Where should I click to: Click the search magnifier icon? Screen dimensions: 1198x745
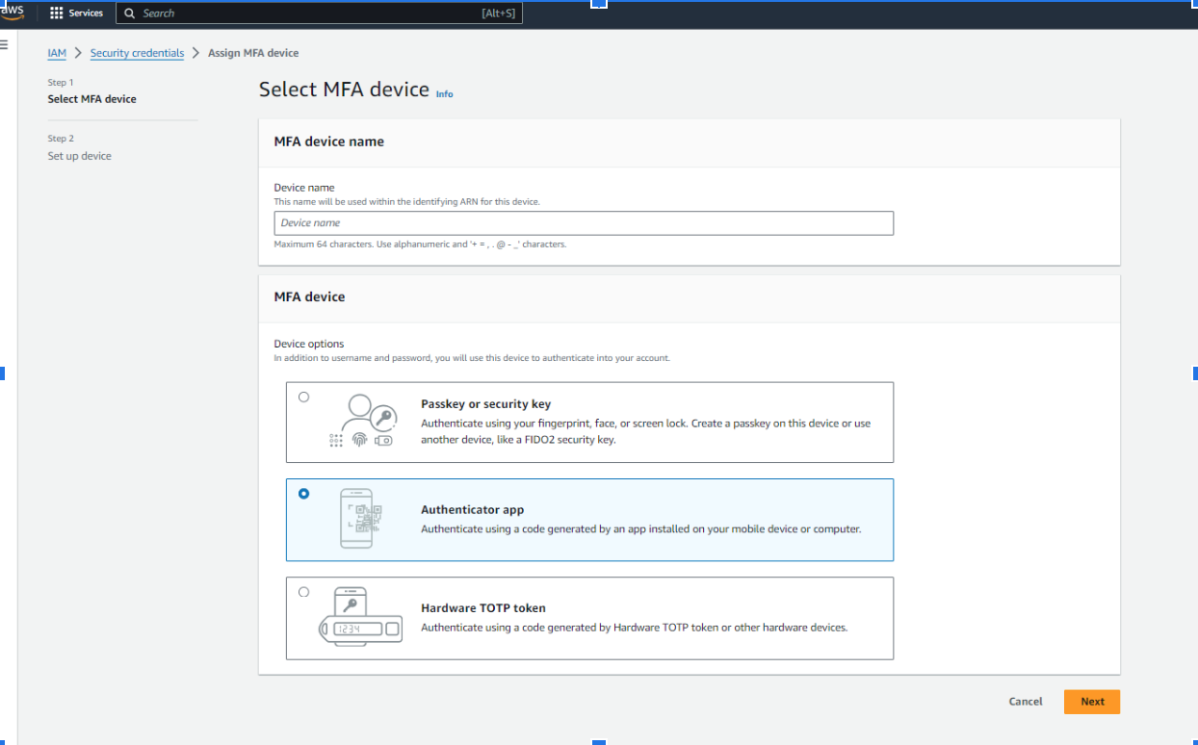click(x=130, y=13)
